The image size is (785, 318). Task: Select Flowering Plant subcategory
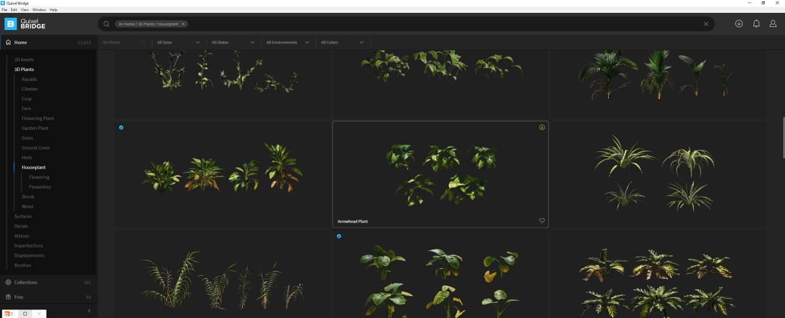point(38,118)
